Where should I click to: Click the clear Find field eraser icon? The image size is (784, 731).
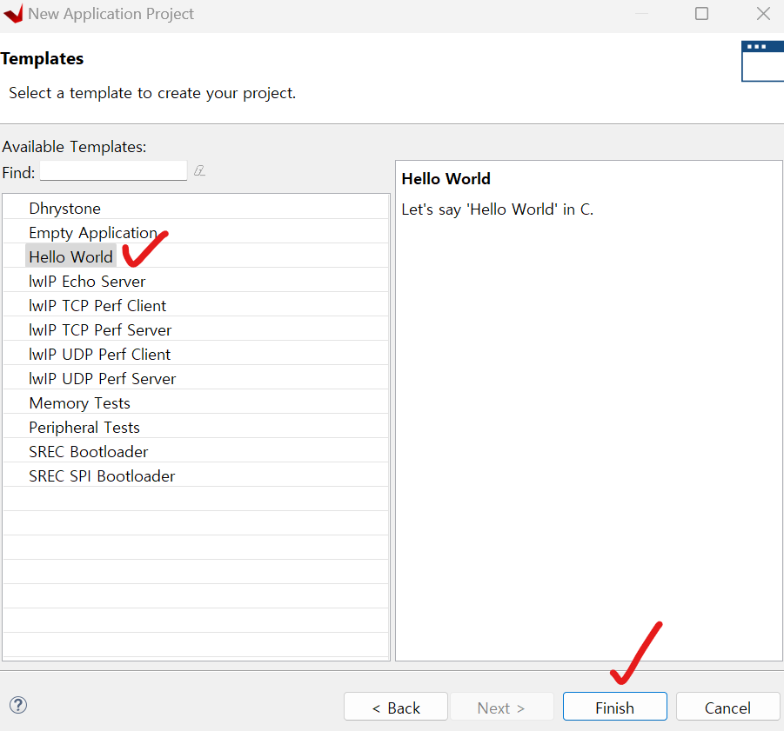tap(199, 170)
